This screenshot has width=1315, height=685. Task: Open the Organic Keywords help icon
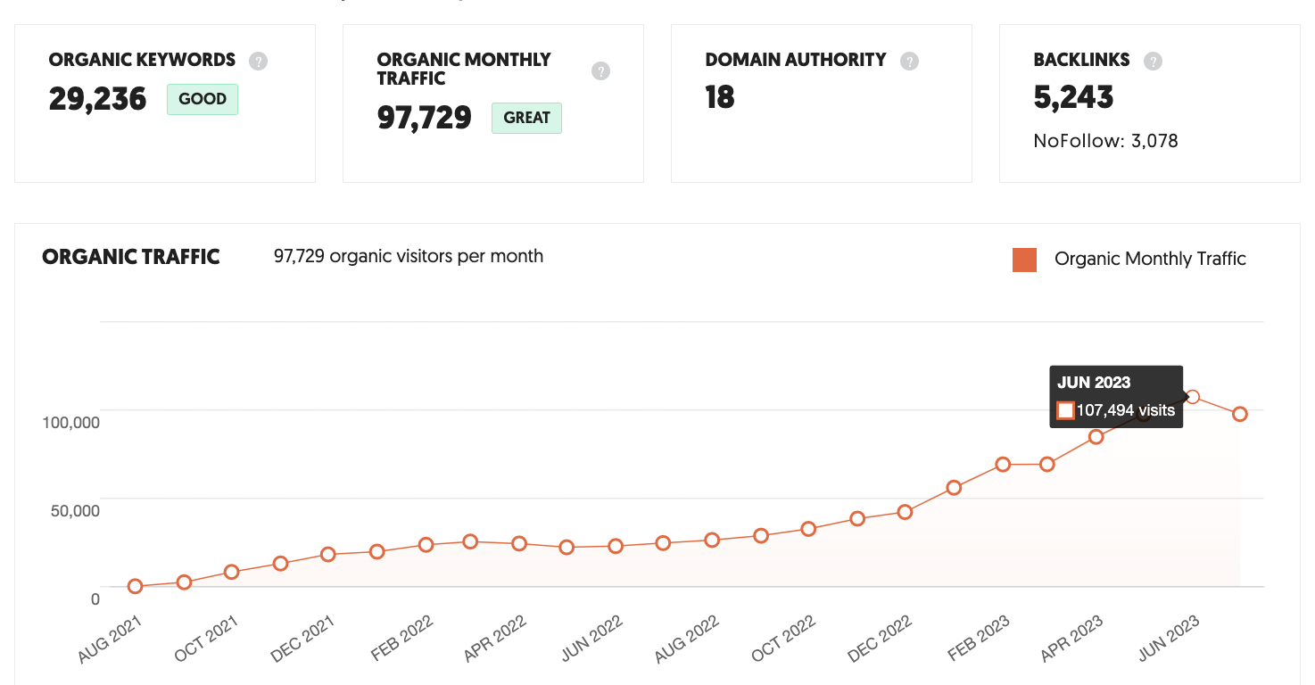tap(258, 61)
